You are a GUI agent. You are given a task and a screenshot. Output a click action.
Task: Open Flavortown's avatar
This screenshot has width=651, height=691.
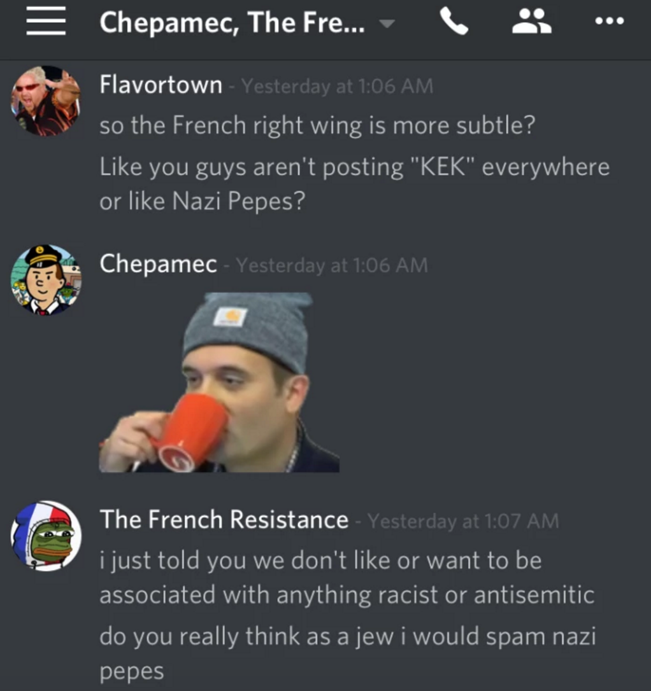pyautogui.click(x=46, y=101)
